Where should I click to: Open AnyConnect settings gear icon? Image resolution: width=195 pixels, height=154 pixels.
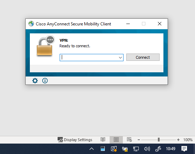click(x=35, y=81)
